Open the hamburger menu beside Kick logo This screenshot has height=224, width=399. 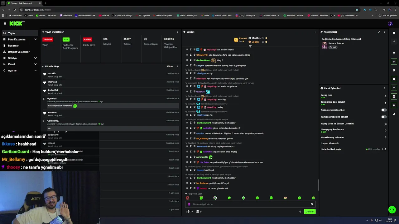(x=5, y=23)
